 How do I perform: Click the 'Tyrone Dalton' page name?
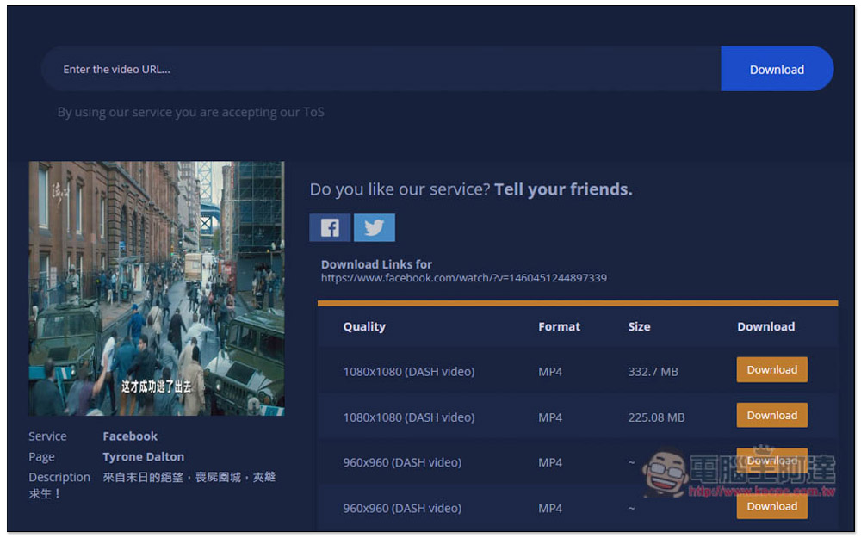coord(143,457)
